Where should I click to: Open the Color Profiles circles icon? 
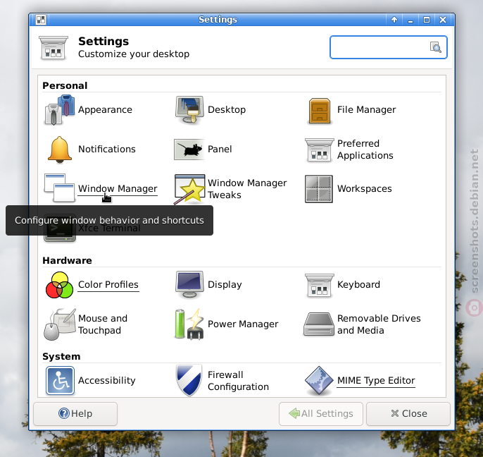(x=59, y=285)
